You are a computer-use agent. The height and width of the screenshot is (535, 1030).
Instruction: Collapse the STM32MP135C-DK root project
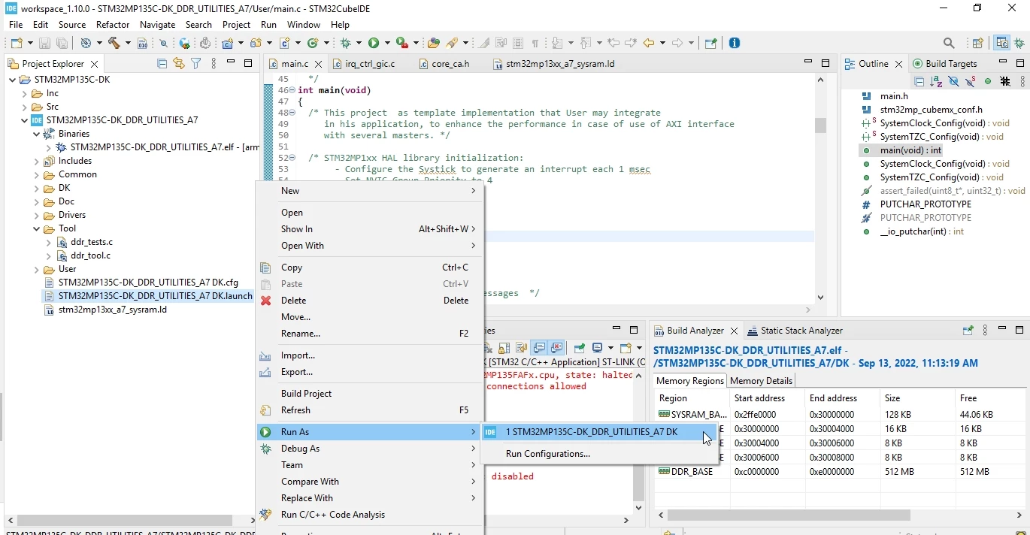(13, 80)
